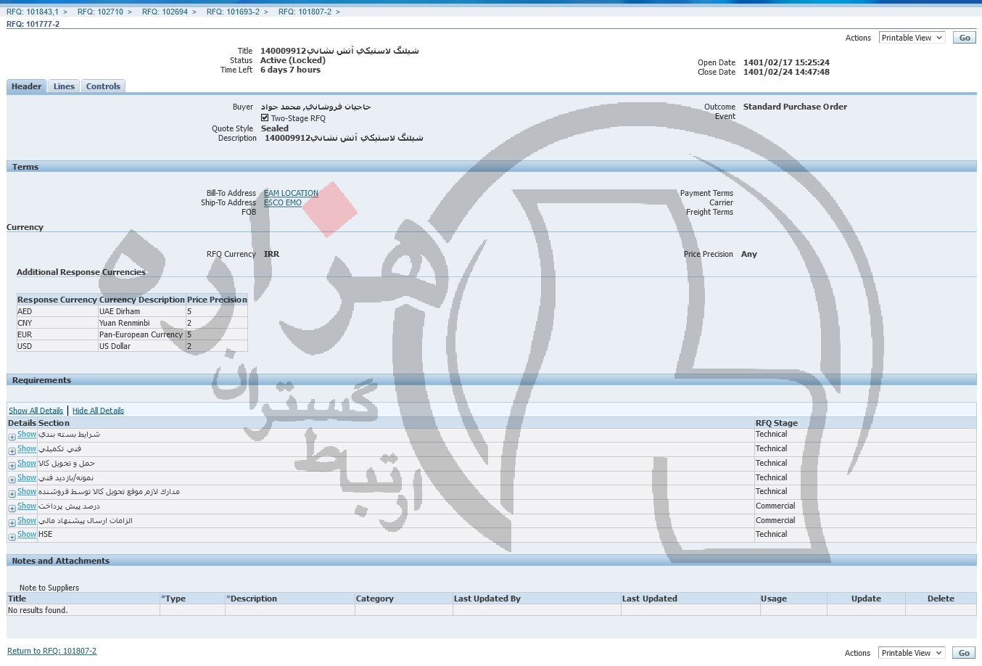Click the Time Left value 6 days 7 hours
Image resolution: width=982 pixels, height=666 pixels.
(x=290, y=70)
